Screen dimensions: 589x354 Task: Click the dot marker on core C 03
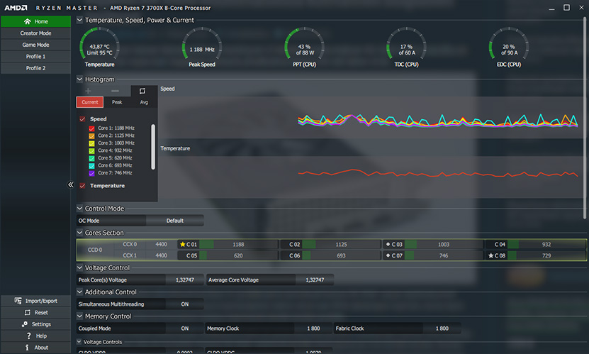point(388,244)
